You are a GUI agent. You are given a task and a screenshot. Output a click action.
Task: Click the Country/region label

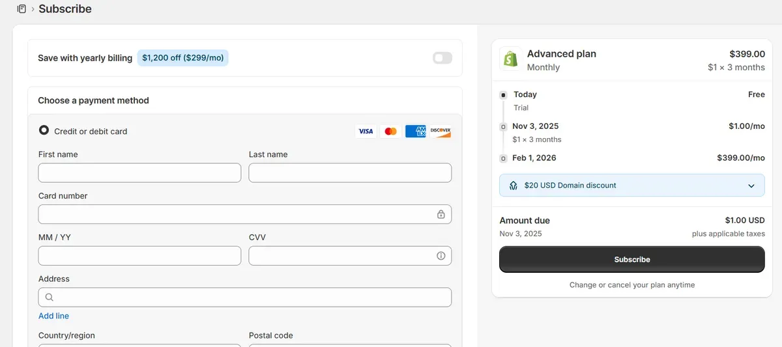[x=66, y=335]
